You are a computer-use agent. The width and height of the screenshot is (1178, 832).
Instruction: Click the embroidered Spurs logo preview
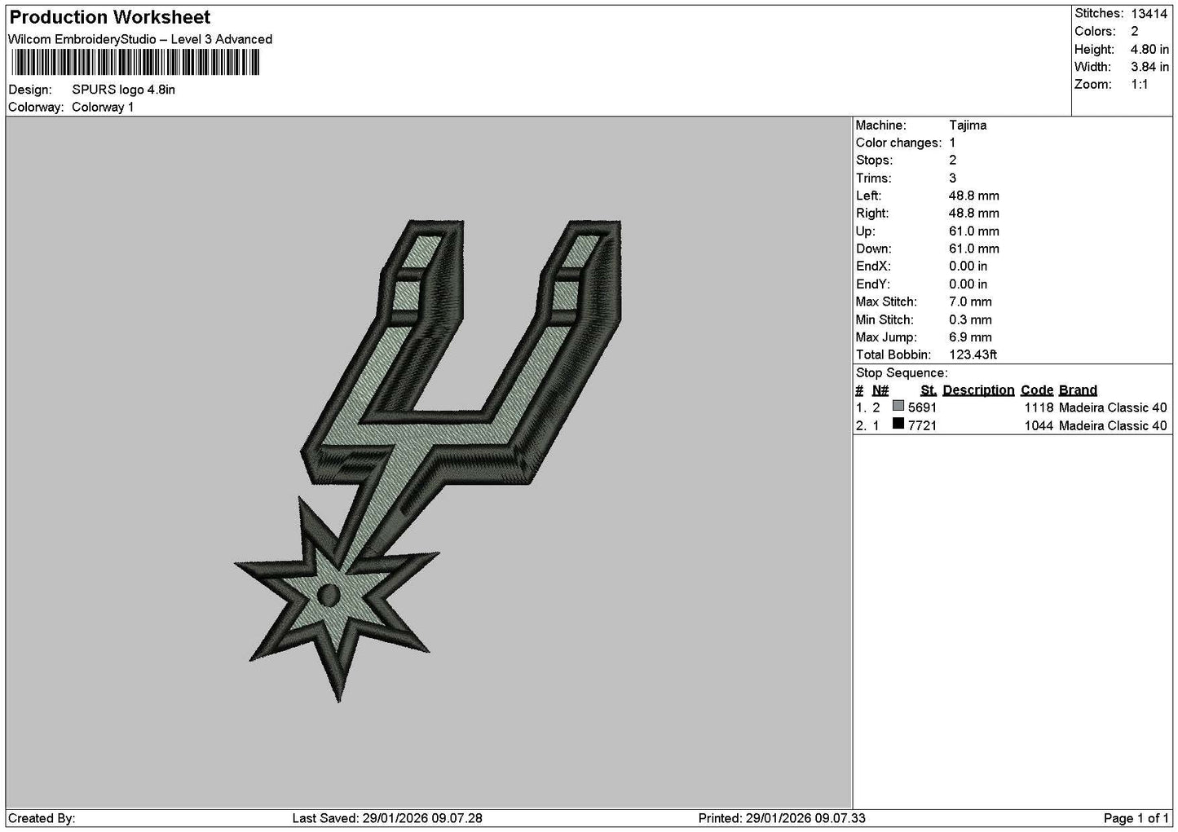(x=428, y=460)
